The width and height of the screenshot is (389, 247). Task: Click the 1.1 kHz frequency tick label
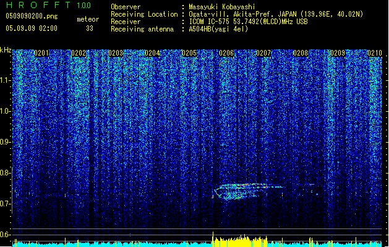click(x=5, y=80)
